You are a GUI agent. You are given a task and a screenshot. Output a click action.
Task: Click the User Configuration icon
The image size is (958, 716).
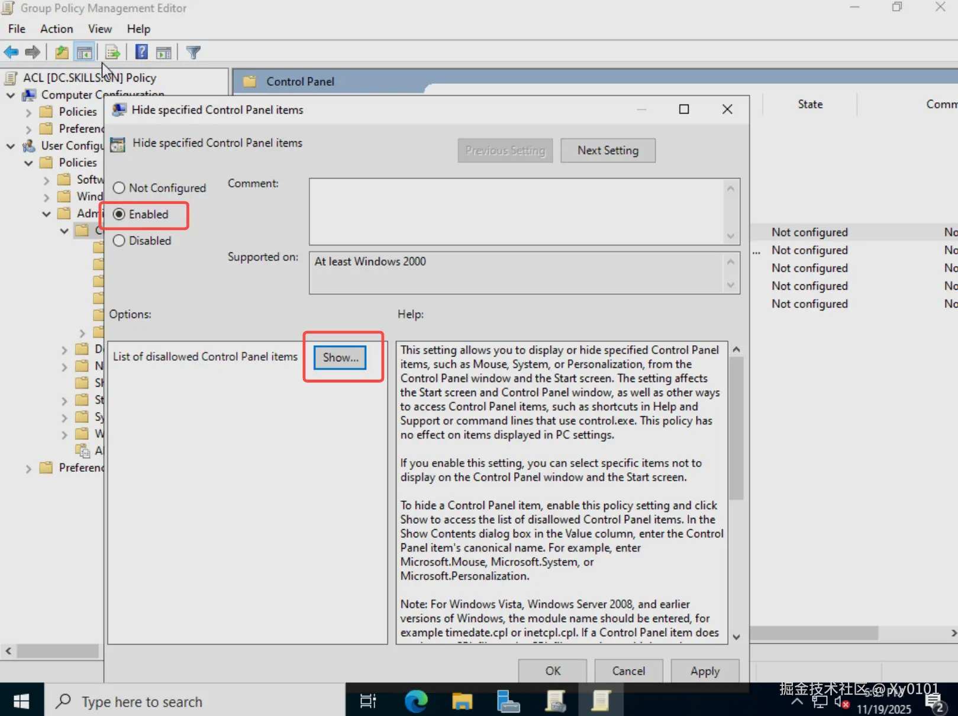(29, 145)
